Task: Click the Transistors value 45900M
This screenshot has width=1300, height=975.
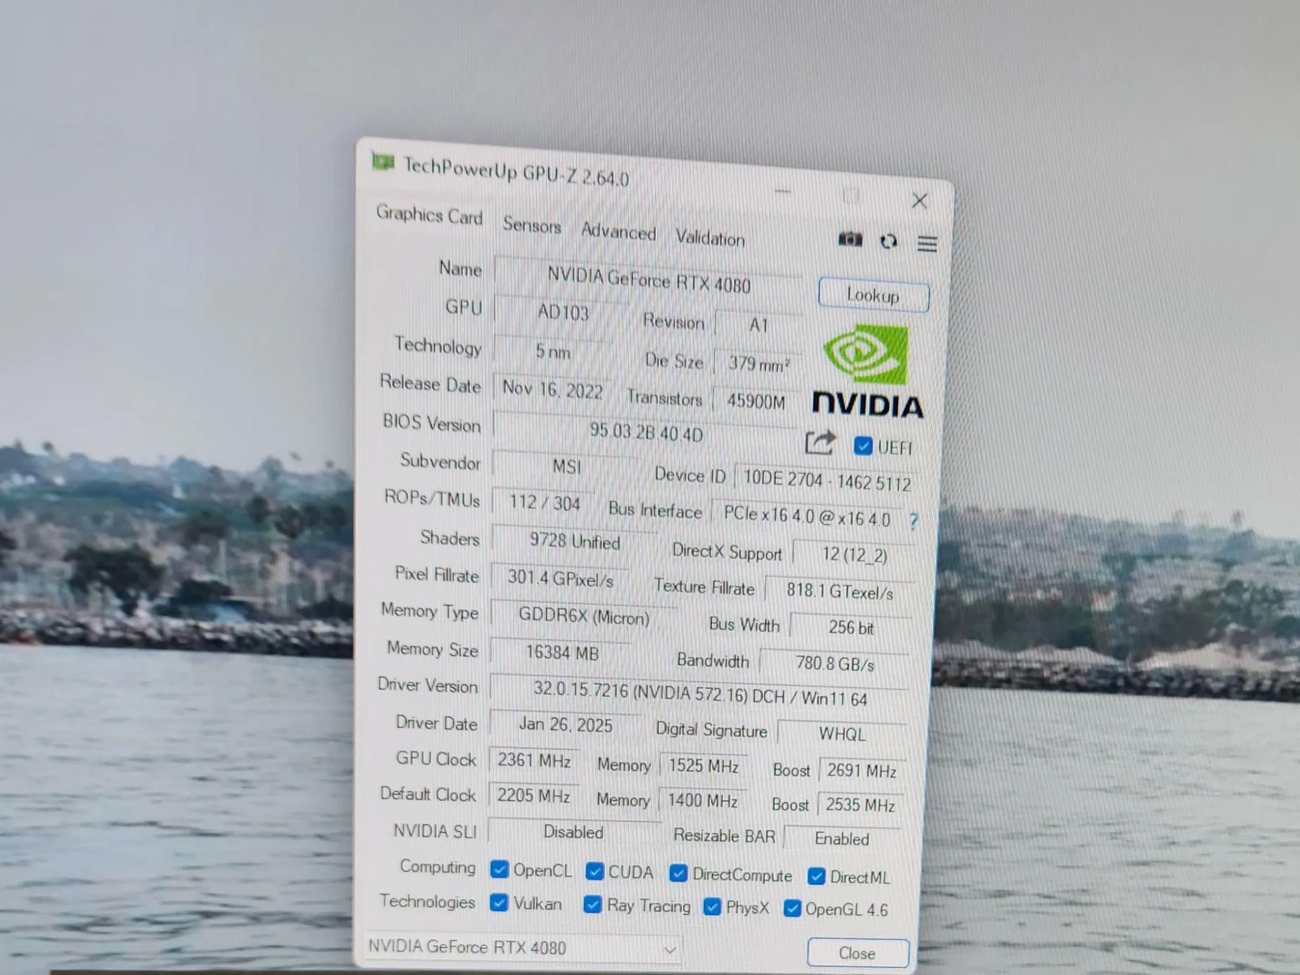Action: pos(755,401)
